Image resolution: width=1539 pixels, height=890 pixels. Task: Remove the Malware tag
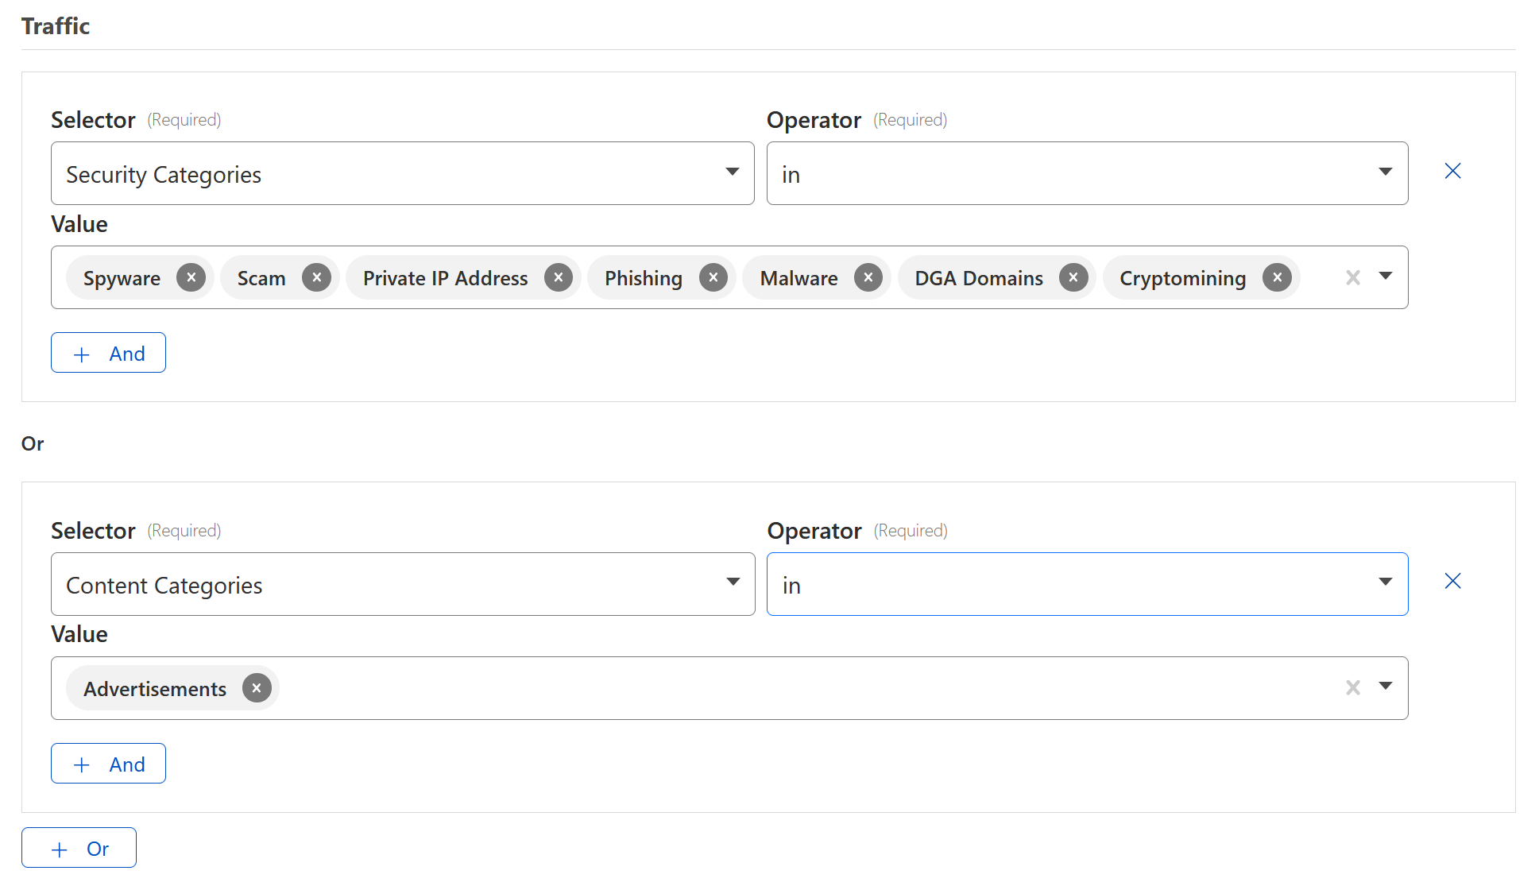(868, 277)
